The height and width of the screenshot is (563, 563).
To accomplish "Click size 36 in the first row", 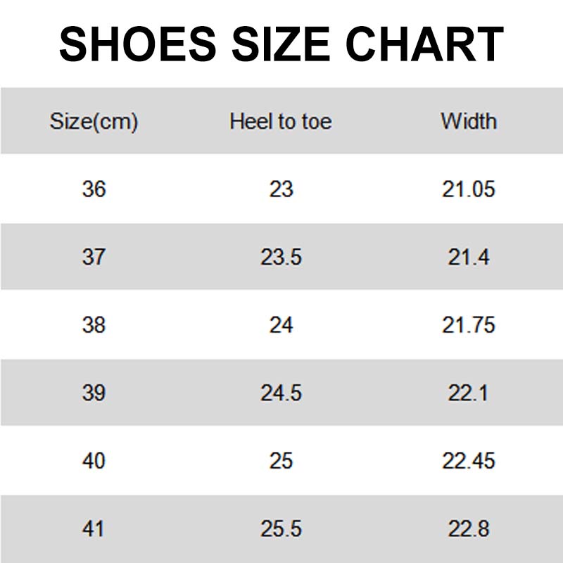I will (x=94, y=189).
